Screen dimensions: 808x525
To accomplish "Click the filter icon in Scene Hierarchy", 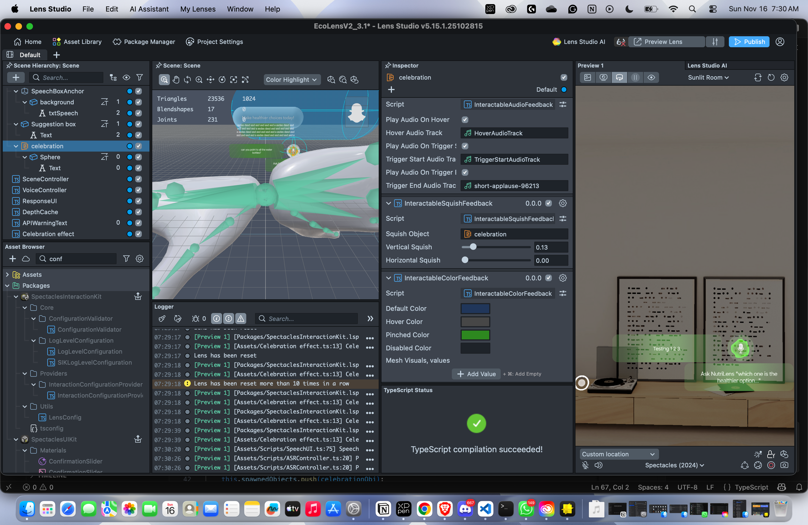I will pyautogui.click(x=140, y=78).
